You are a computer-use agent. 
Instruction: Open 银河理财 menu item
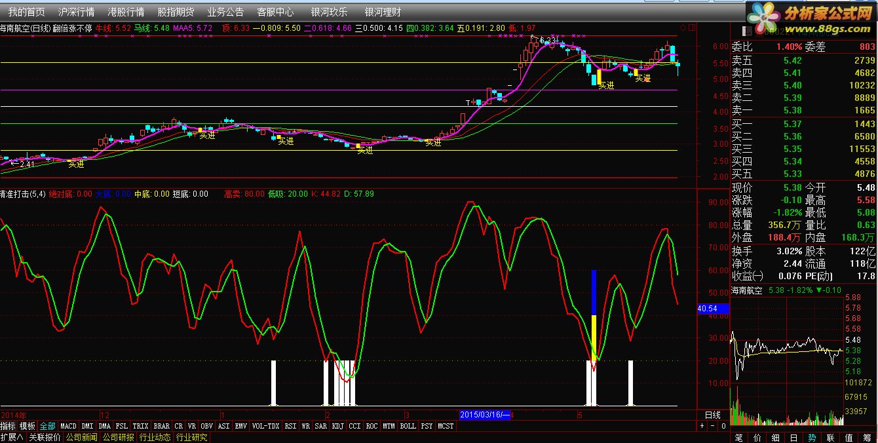coord(383,12)
